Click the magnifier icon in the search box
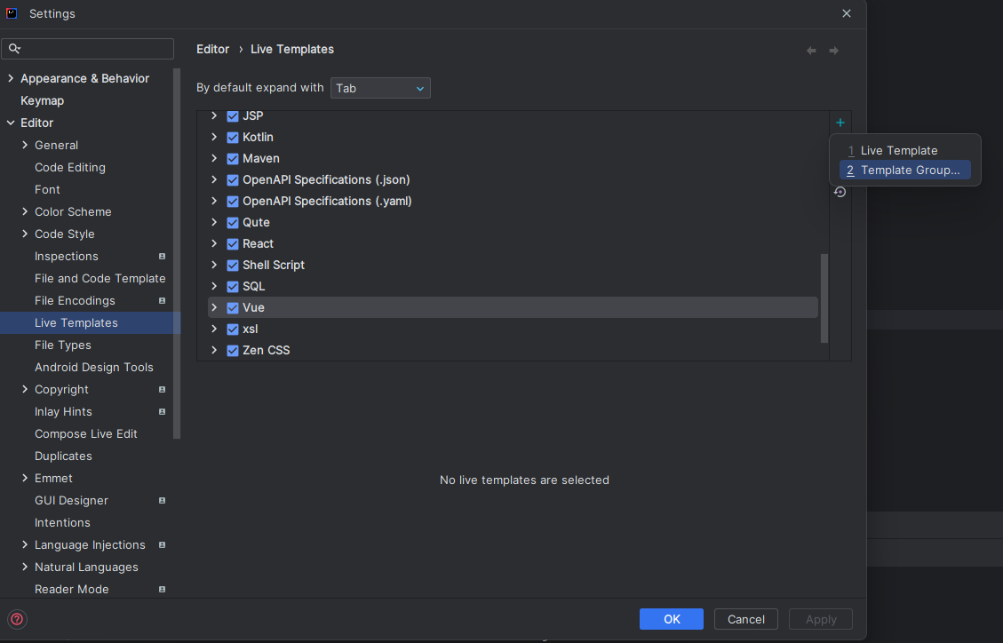Viewport: 1003px width, 643px height. click(x=15, y=48)
